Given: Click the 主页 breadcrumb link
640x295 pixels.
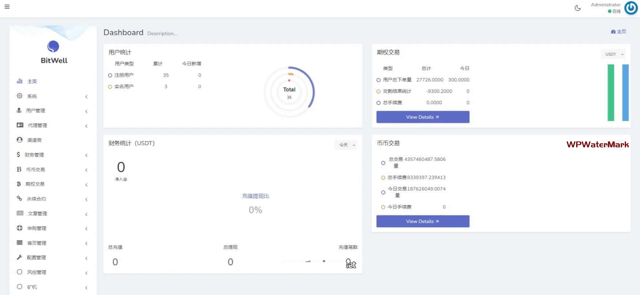Looking at the screenshot, I should [619, 32].
